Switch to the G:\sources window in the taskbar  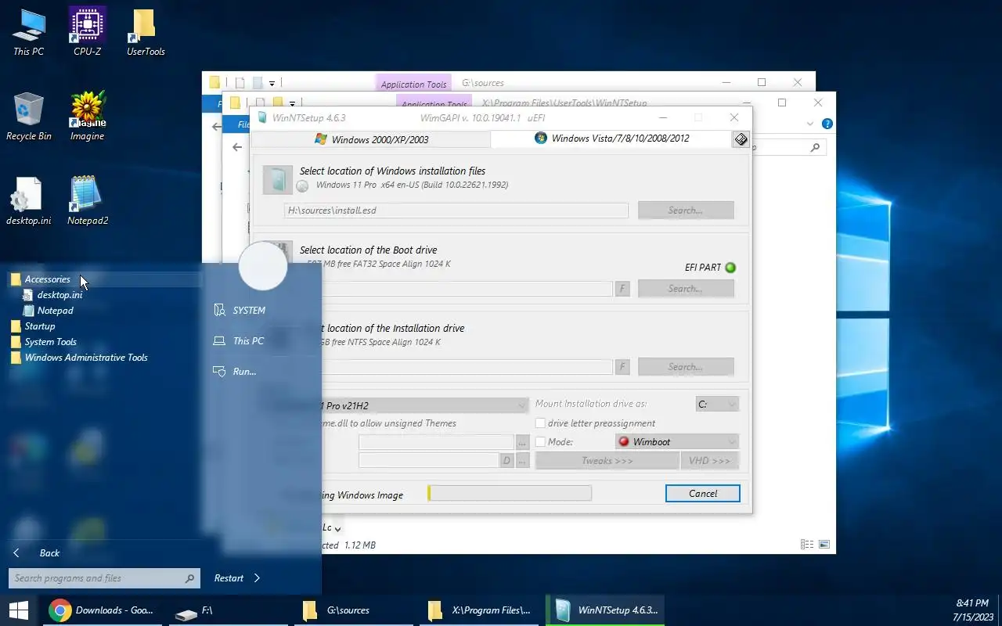click(352, 610)
